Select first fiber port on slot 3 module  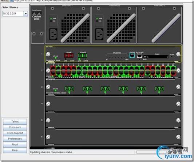click(x=69, y=88)
